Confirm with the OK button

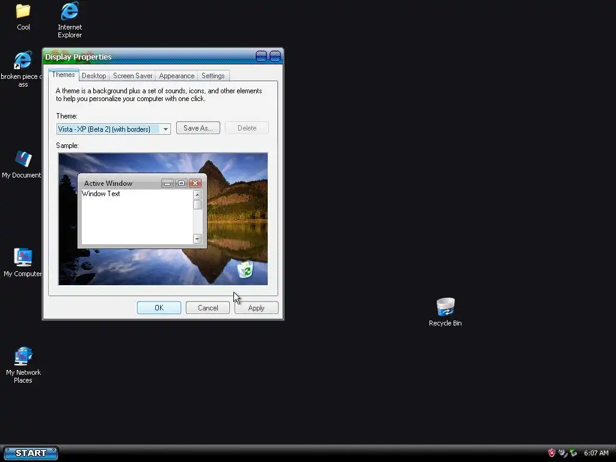pos(159,307)
